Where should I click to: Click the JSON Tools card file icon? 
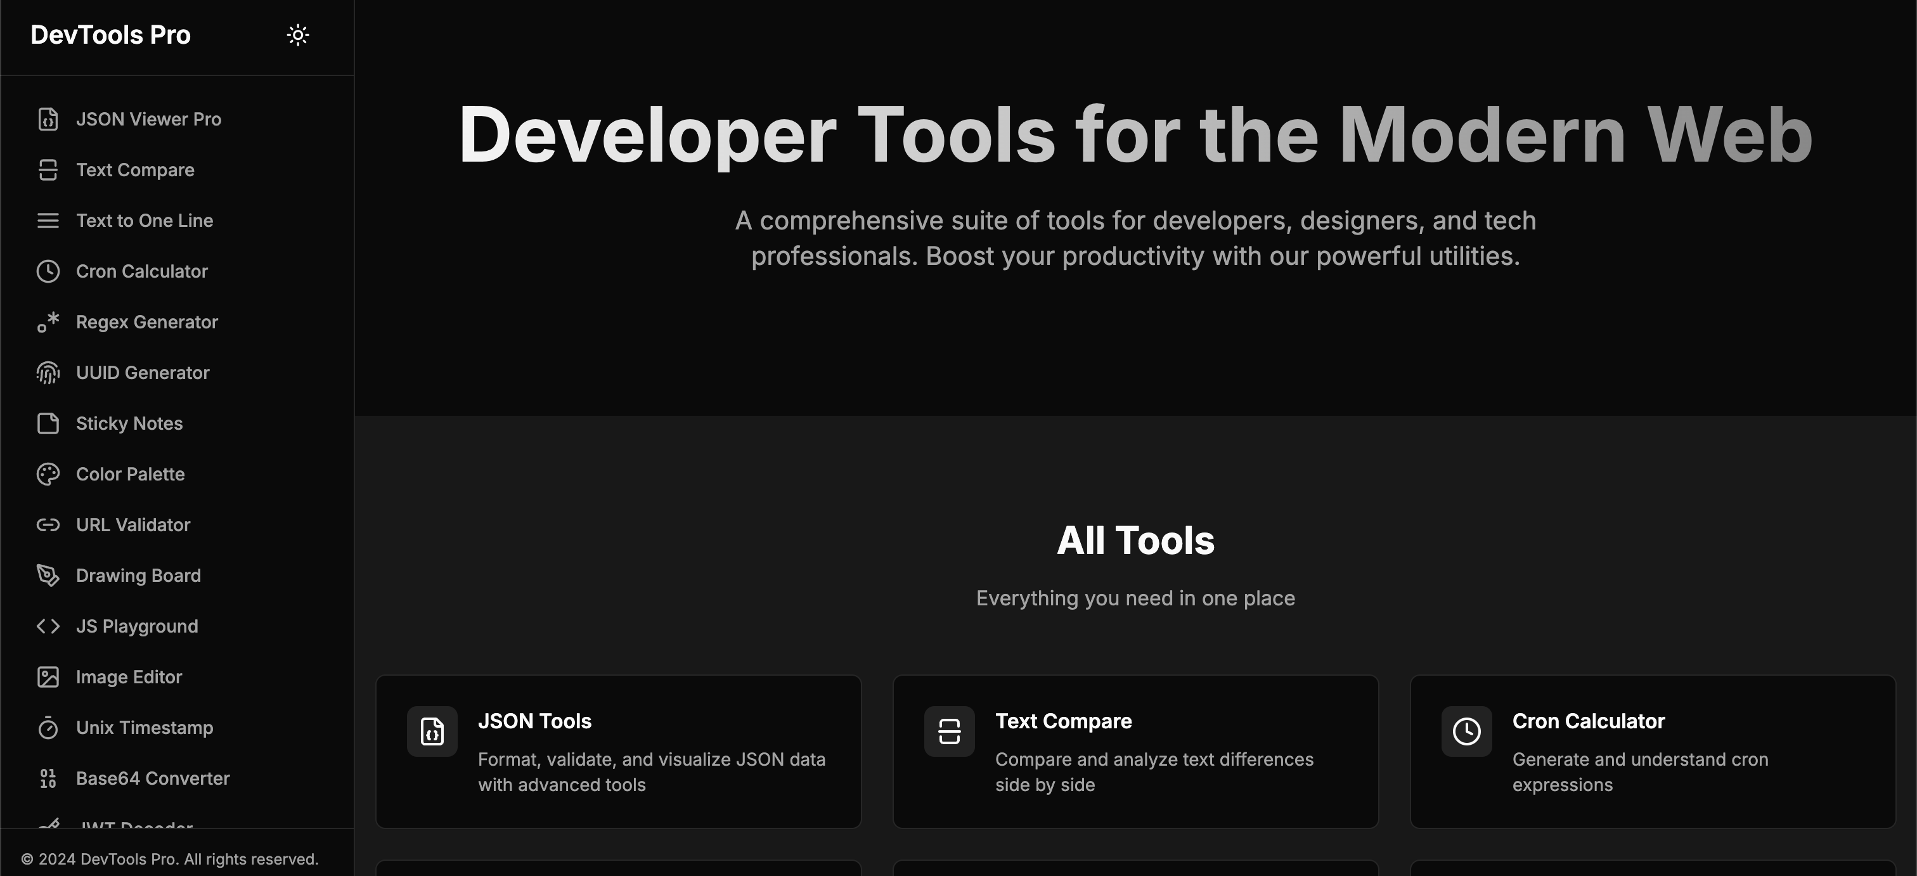click(x=432, y=731)
